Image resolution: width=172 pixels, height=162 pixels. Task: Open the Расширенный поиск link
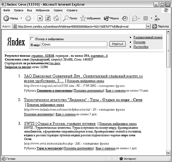click(148, 37)
